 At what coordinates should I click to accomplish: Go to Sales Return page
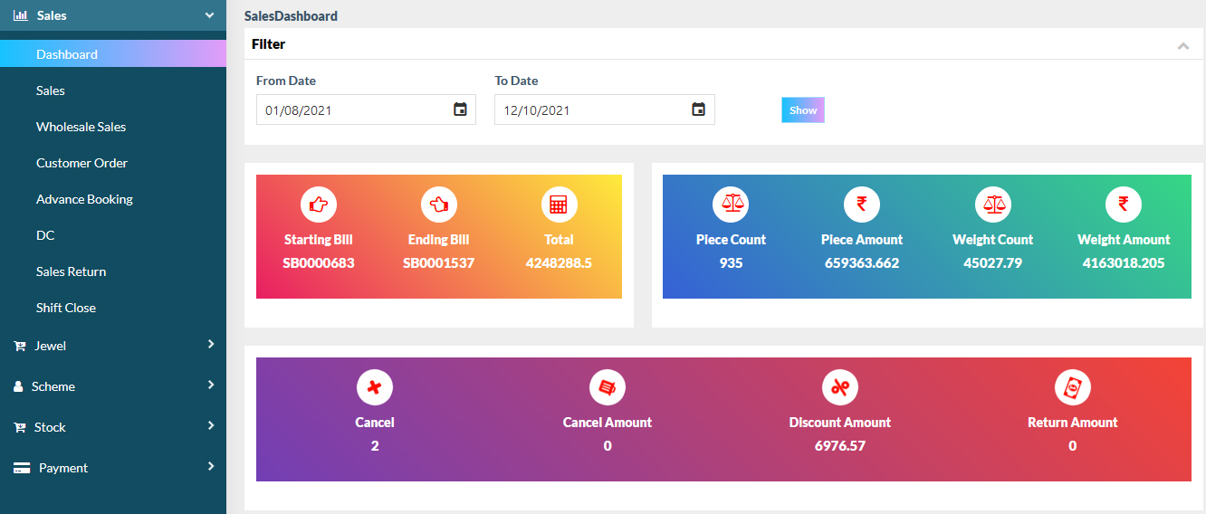tap(71, 271)
